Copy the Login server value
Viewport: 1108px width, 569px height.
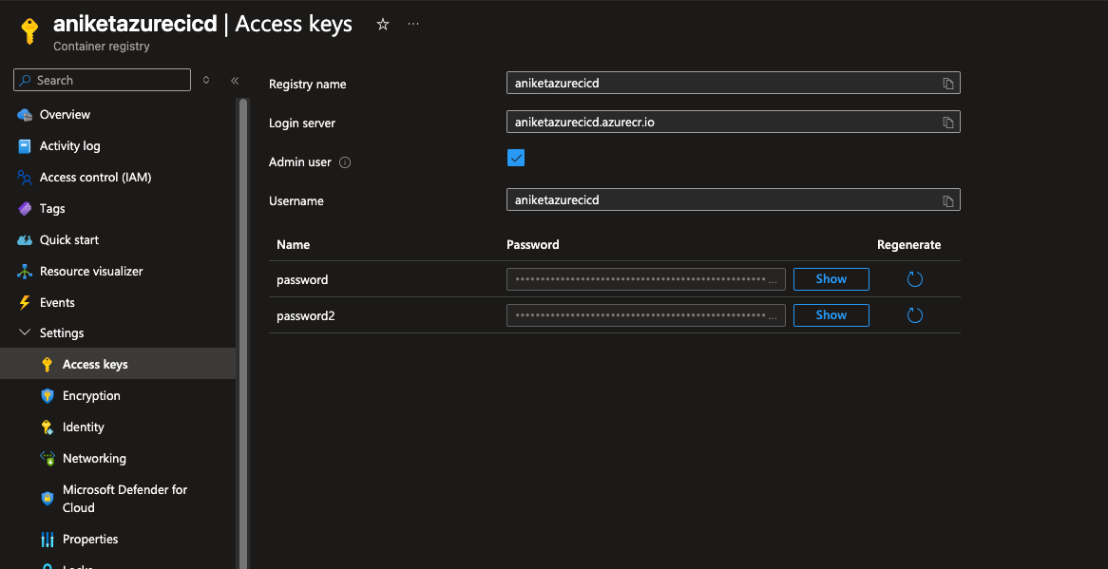(x=947, y=123)
